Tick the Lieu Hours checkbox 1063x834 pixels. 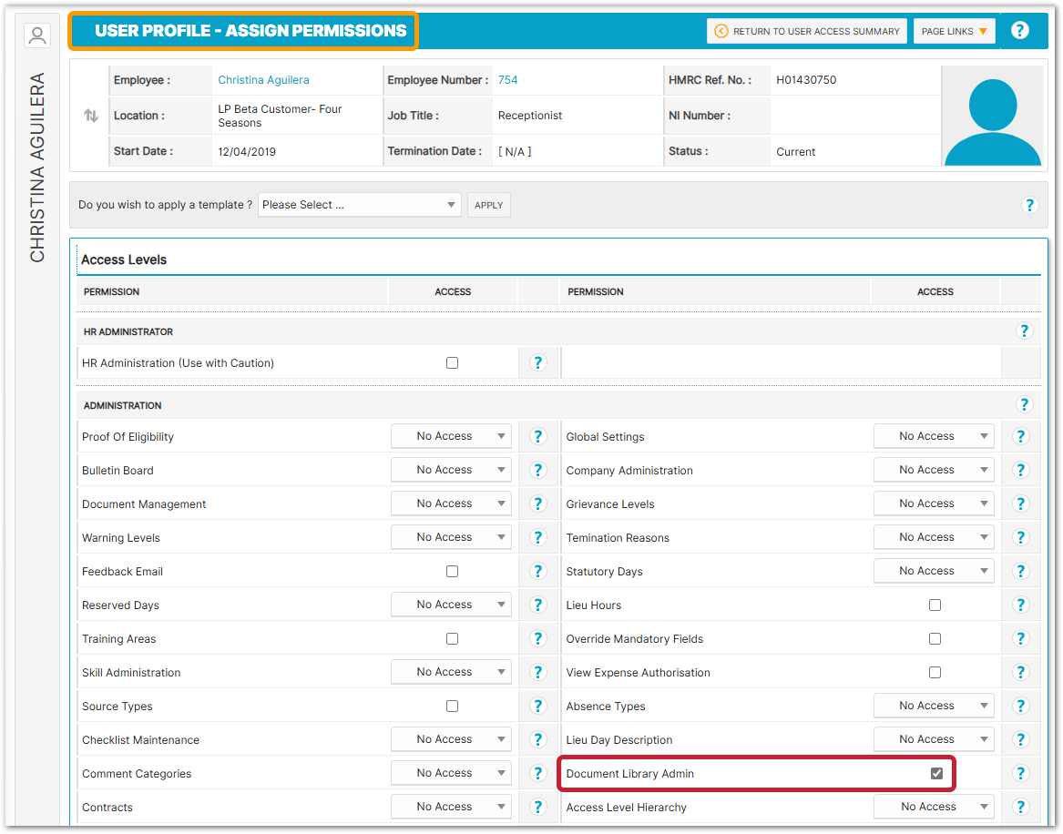tap(935, 605)
